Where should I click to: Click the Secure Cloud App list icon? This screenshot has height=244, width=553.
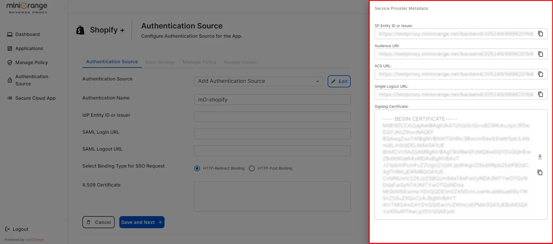click(10, 98)
